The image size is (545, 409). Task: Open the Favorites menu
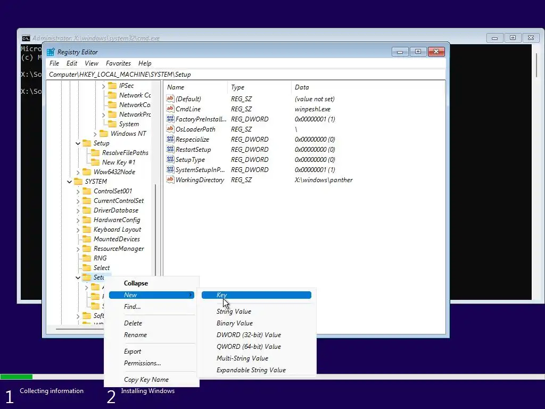pos(118,63)
